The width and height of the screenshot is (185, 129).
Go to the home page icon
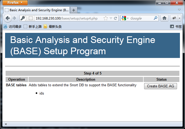click(x=164, y=18)
